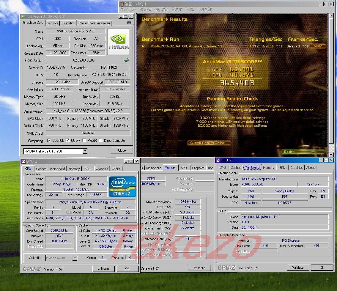This screenshot has height=291, width=337.
Task: Click the Core Voltage 1.656 V value
Action: 97,195
